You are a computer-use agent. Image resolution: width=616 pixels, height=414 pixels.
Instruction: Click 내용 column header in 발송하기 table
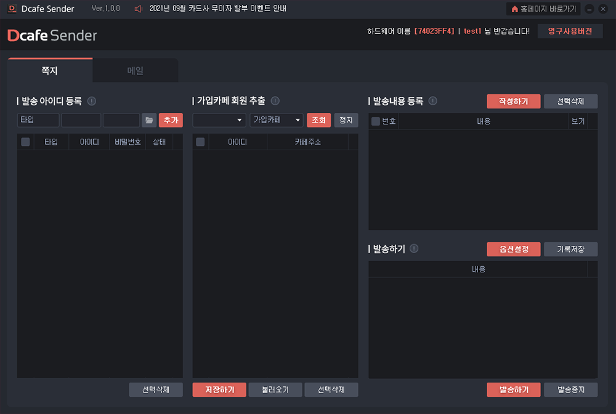(x=479, y=269)
